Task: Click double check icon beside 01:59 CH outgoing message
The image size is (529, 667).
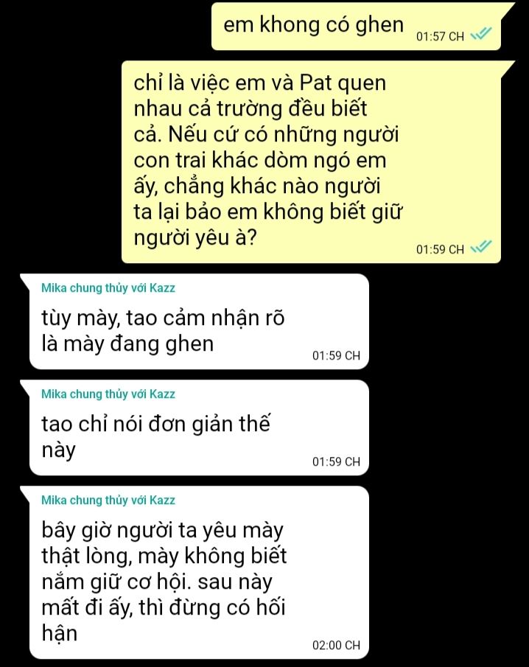Action: [481, 247]
